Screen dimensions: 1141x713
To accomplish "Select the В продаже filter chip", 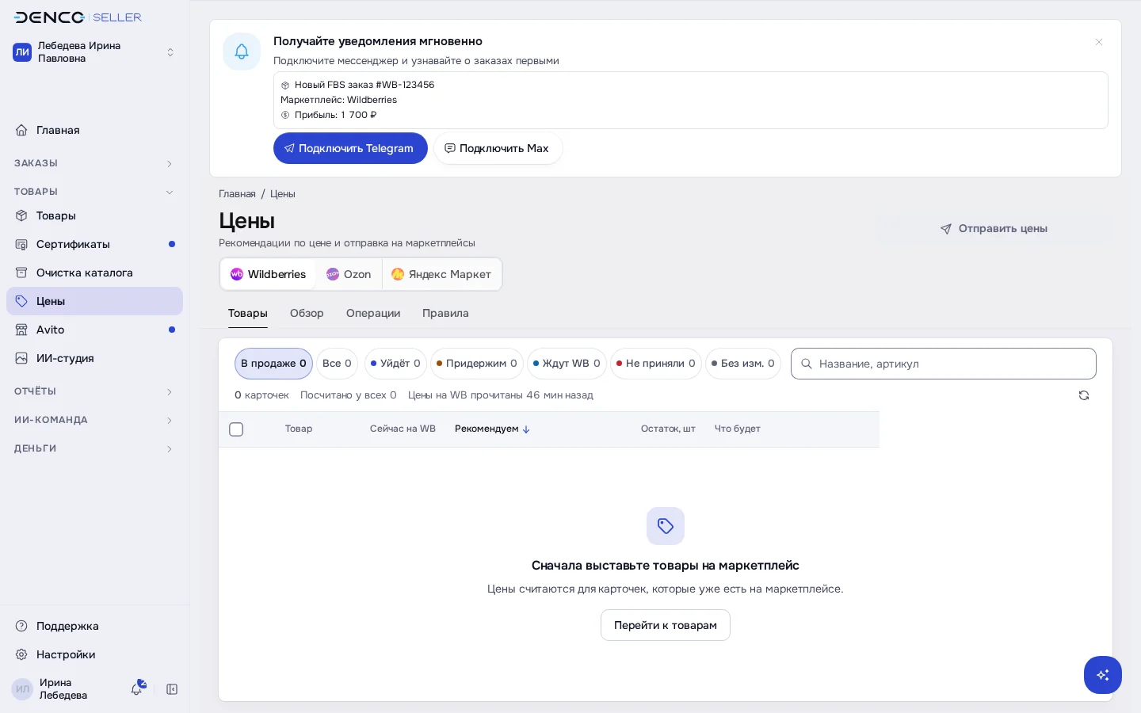I will (273, 364).
